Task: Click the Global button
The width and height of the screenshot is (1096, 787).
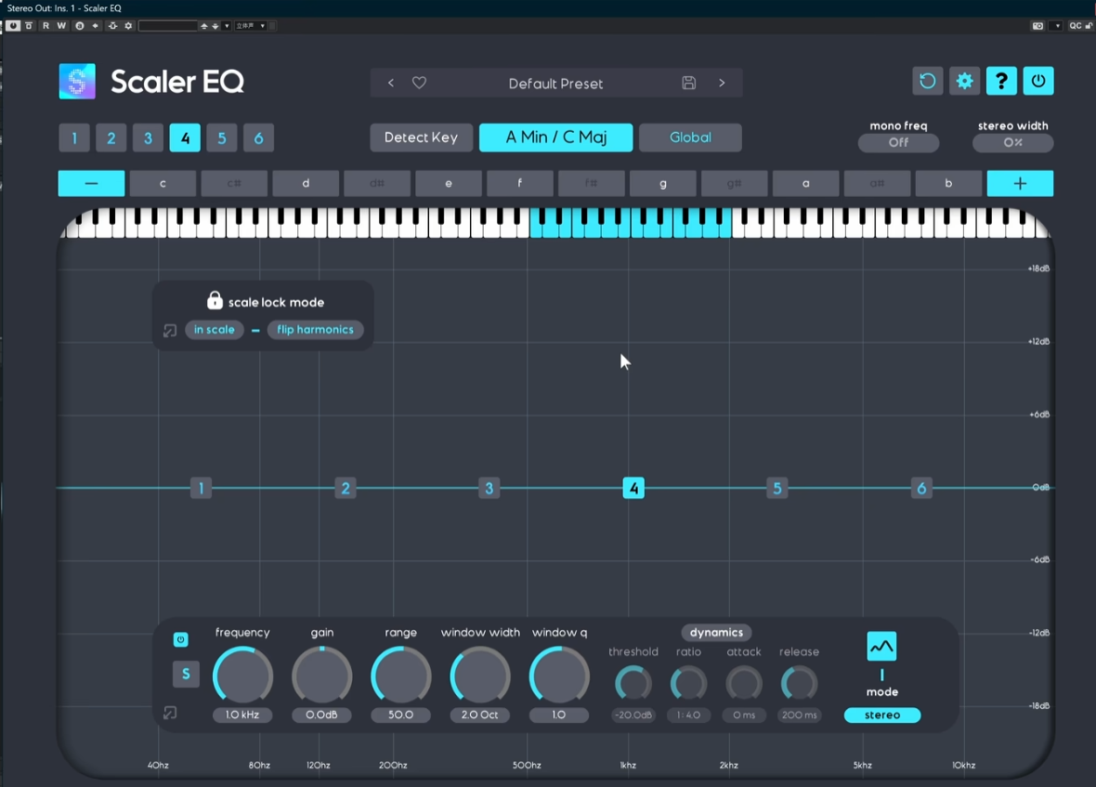Action: [x=691, y=137]
